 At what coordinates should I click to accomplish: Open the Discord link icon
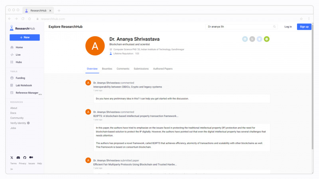(18, 158)
